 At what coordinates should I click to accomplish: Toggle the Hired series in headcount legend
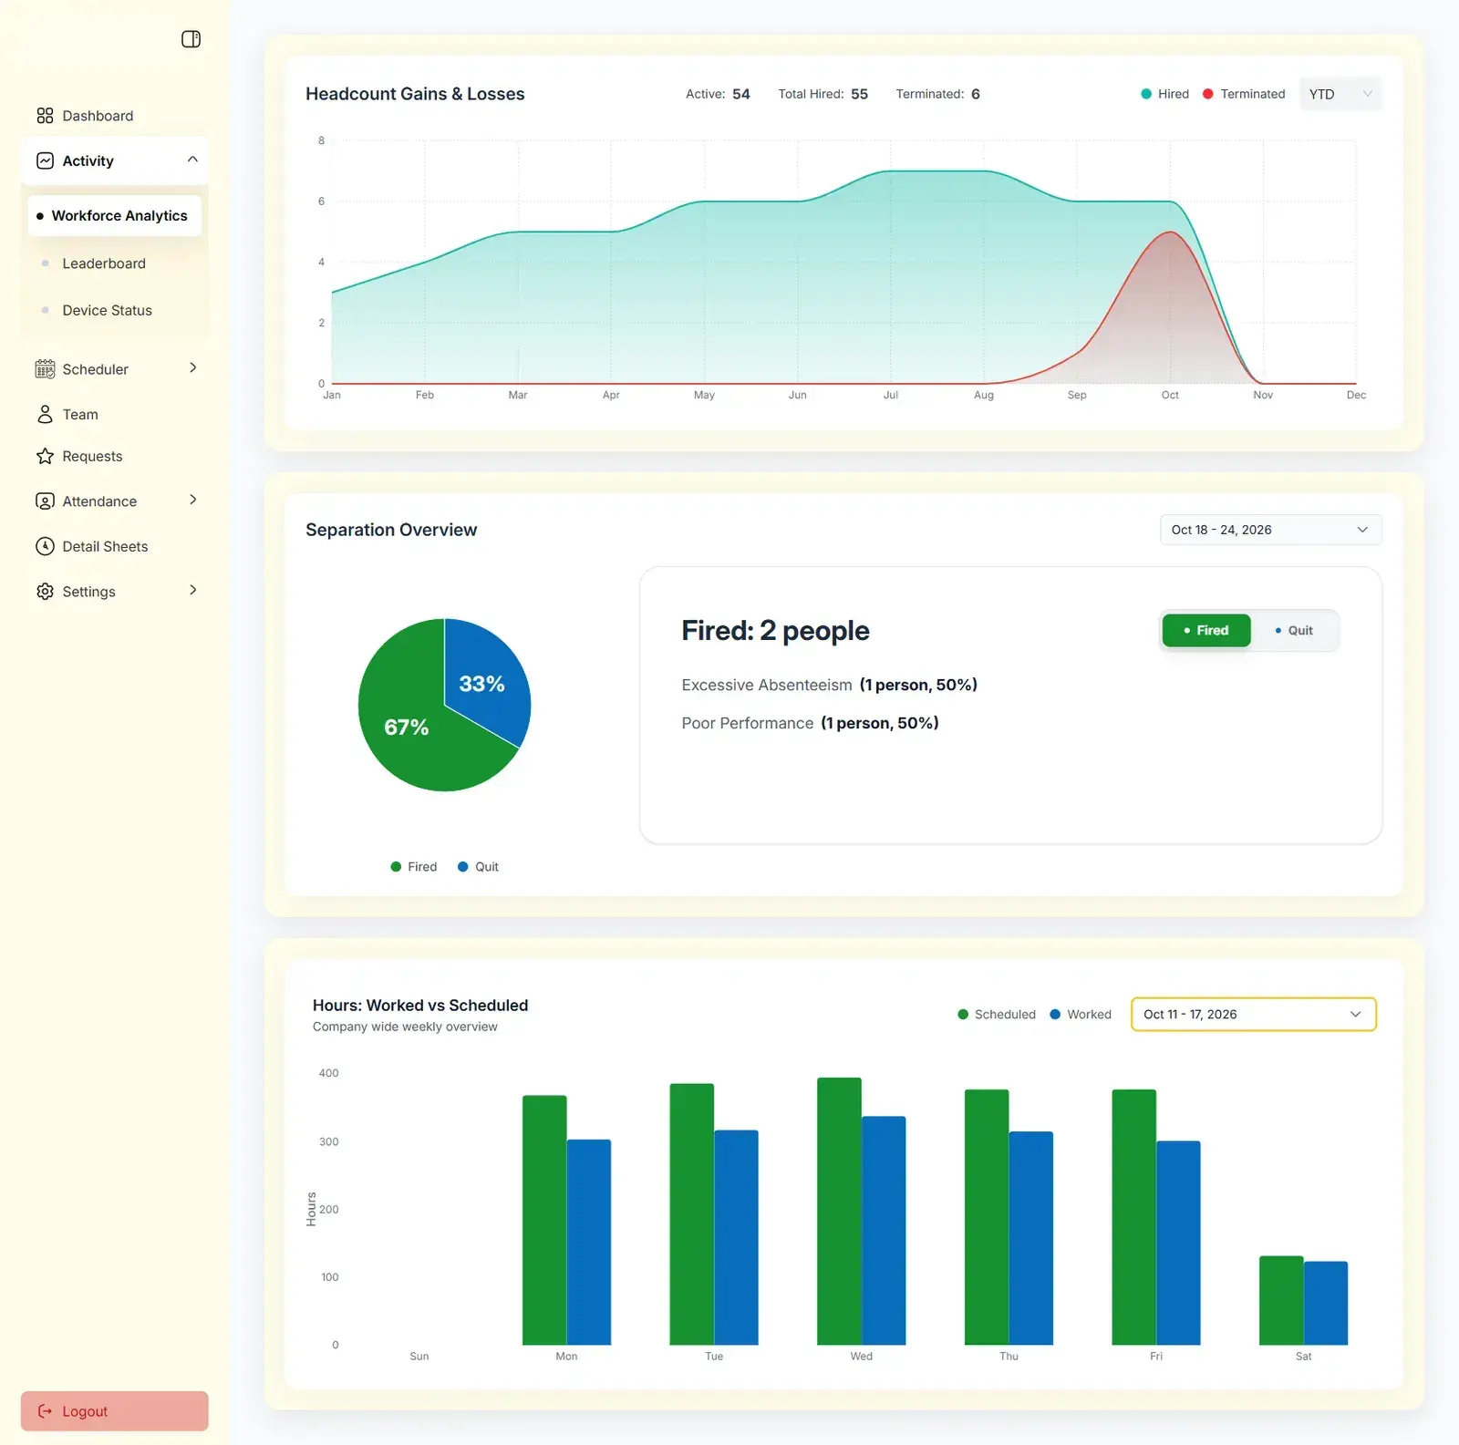pos(1164,94)
